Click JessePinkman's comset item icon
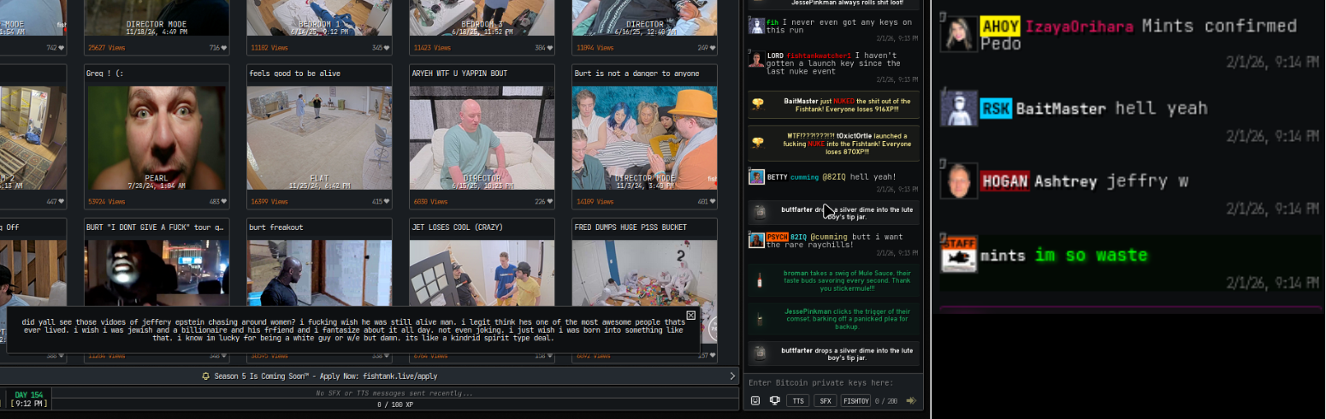The width and height of the screenshot is (1326, 419). [758, 319]
